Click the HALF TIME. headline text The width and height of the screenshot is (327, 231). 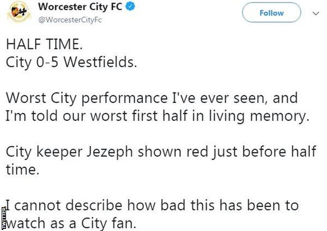coord(44,44)
